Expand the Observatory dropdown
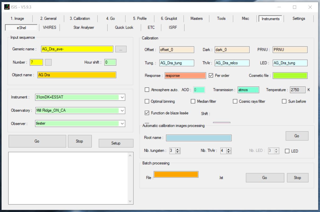This screenshot has width=320, height=212. 122,110
